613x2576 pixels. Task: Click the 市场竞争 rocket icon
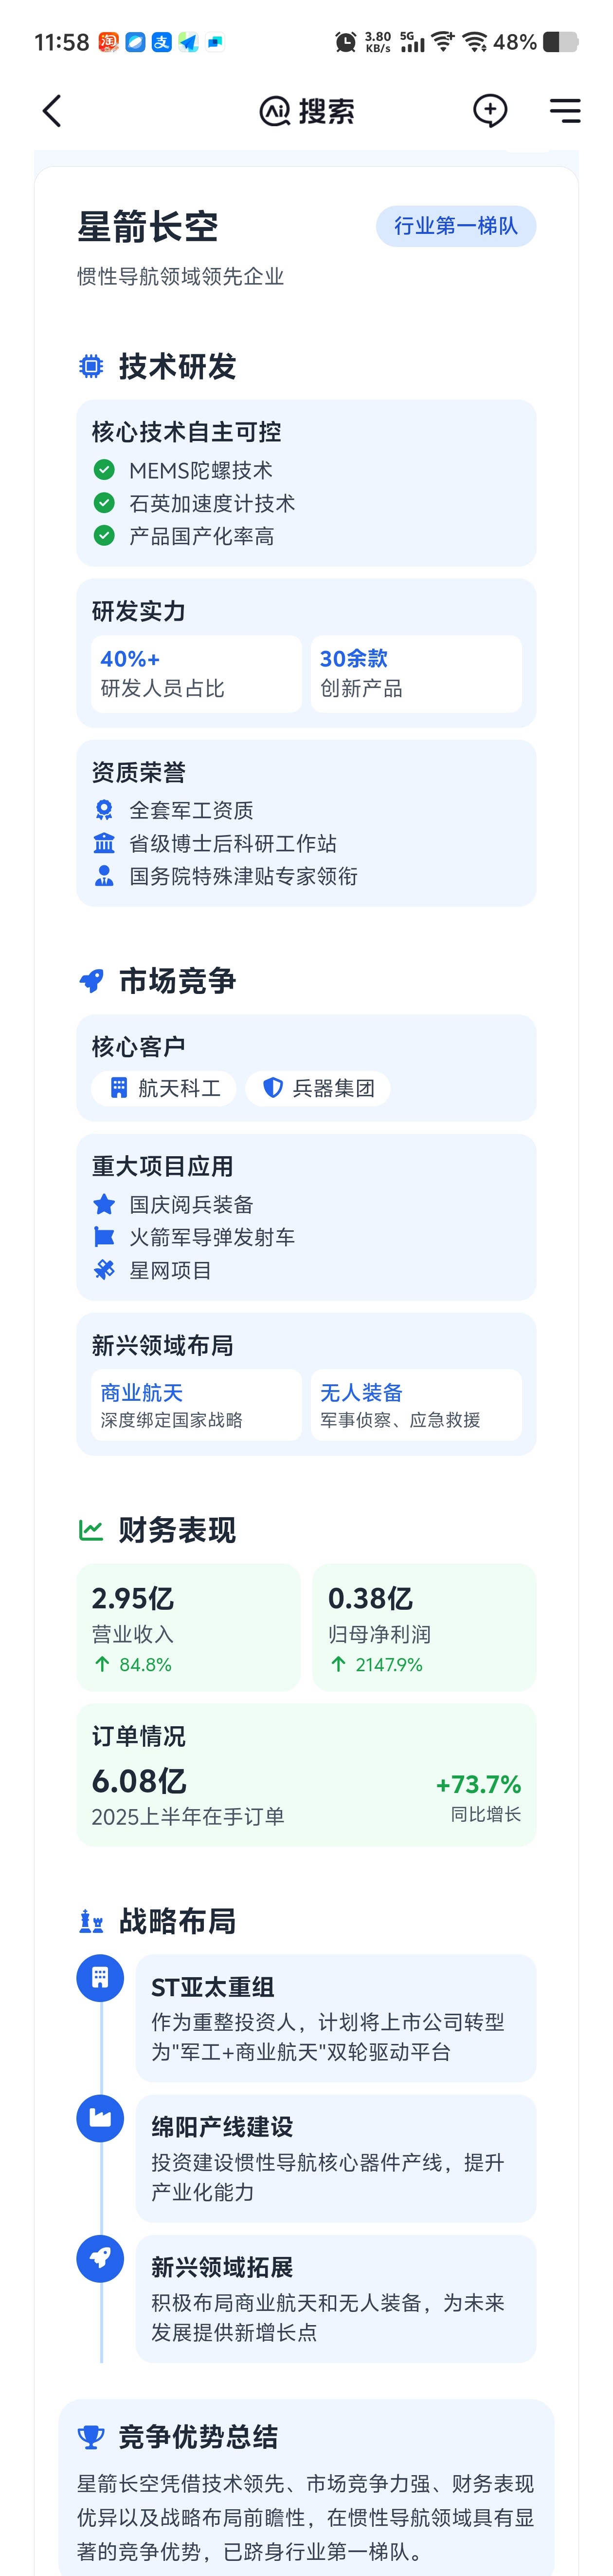click(x=91, y=981)
